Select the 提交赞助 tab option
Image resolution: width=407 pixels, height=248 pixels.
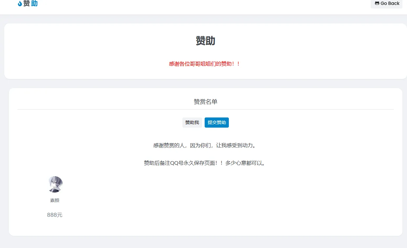pos(216,122)
